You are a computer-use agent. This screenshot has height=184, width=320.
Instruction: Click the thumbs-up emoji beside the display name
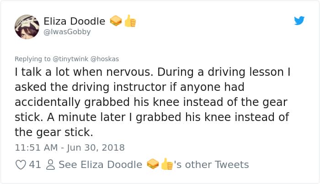coord(130,21)
